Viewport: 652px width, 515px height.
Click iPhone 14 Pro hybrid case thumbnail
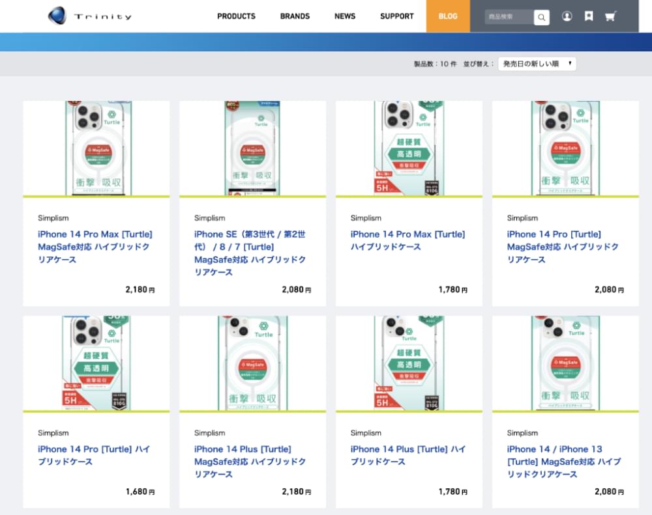tap(96, 363)
